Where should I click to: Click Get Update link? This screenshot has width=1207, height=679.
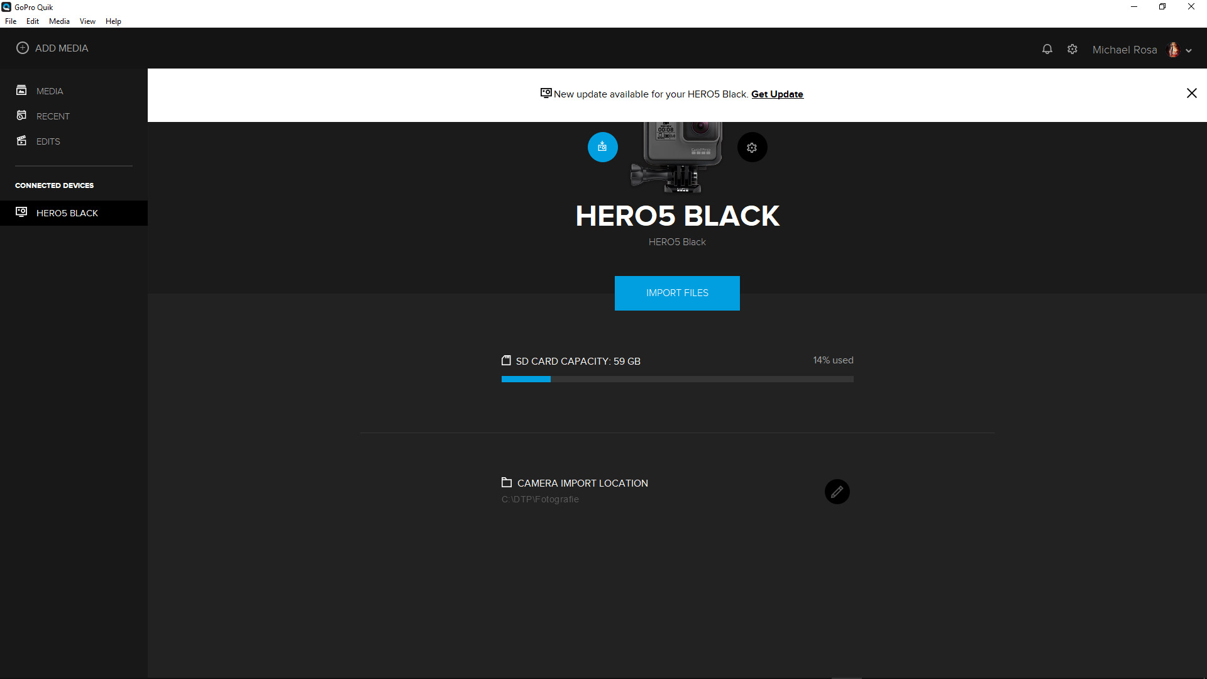click(777, 94)
